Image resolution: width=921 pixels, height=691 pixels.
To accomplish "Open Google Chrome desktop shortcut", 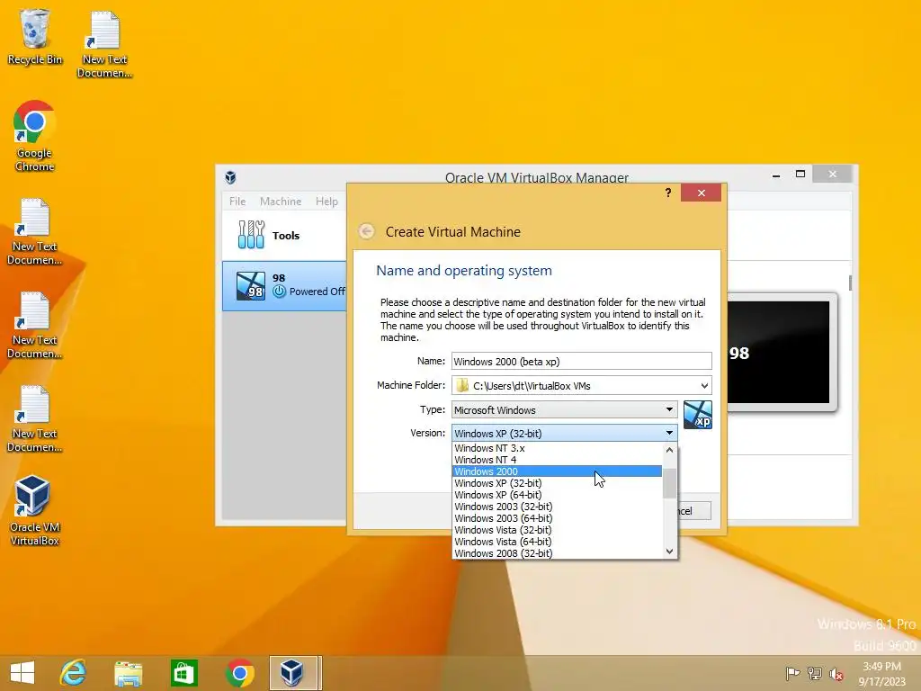I will [35, 136].
